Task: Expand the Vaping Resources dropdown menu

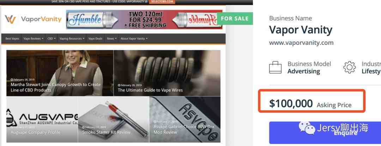Action: (x=72, y=39)
